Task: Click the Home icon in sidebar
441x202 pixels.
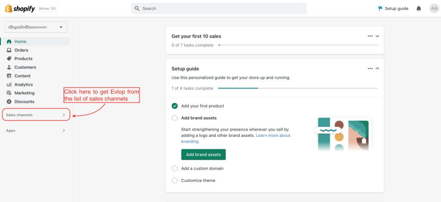Action: (x=9, y=42)
